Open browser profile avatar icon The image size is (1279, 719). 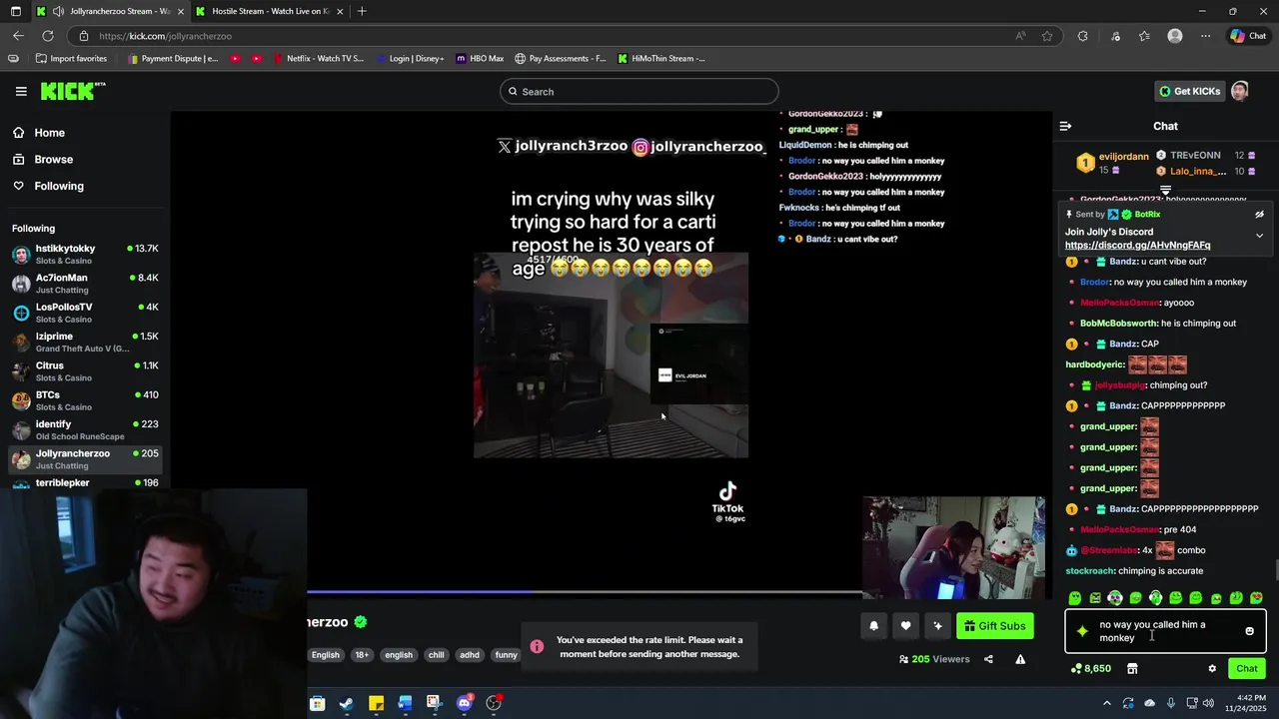pos(1175,36)
